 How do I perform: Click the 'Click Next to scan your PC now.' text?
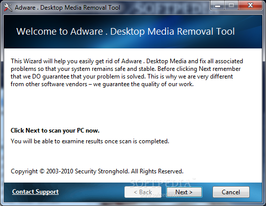click(55, 131)
